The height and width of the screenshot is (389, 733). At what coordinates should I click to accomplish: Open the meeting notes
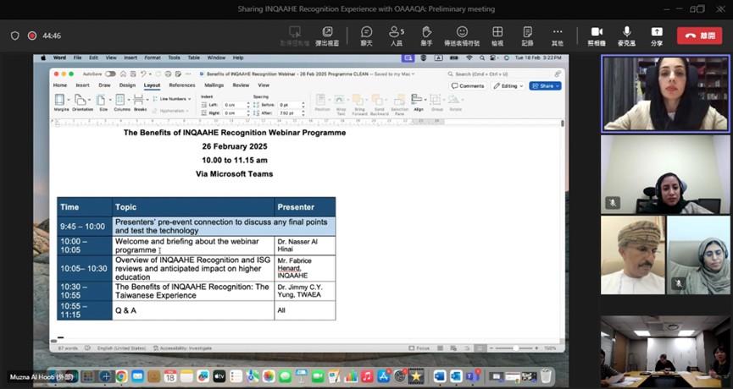pyautogui.click(x=527, y=36)
